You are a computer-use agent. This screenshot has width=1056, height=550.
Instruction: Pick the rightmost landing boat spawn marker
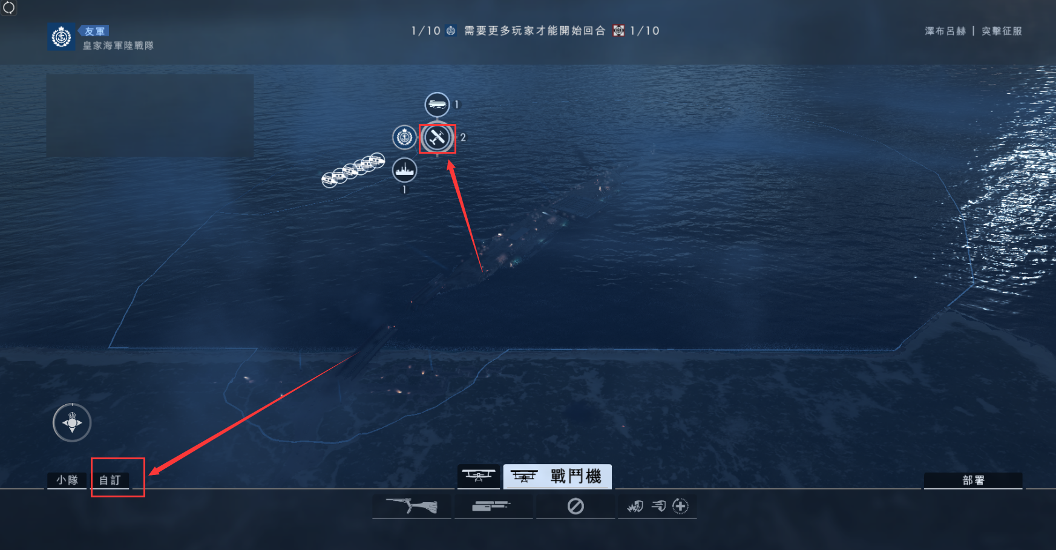[376, 160]
